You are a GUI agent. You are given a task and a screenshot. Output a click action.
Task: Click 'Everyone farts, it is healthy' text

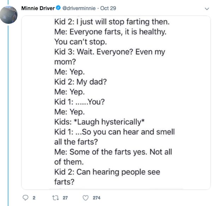118,32
